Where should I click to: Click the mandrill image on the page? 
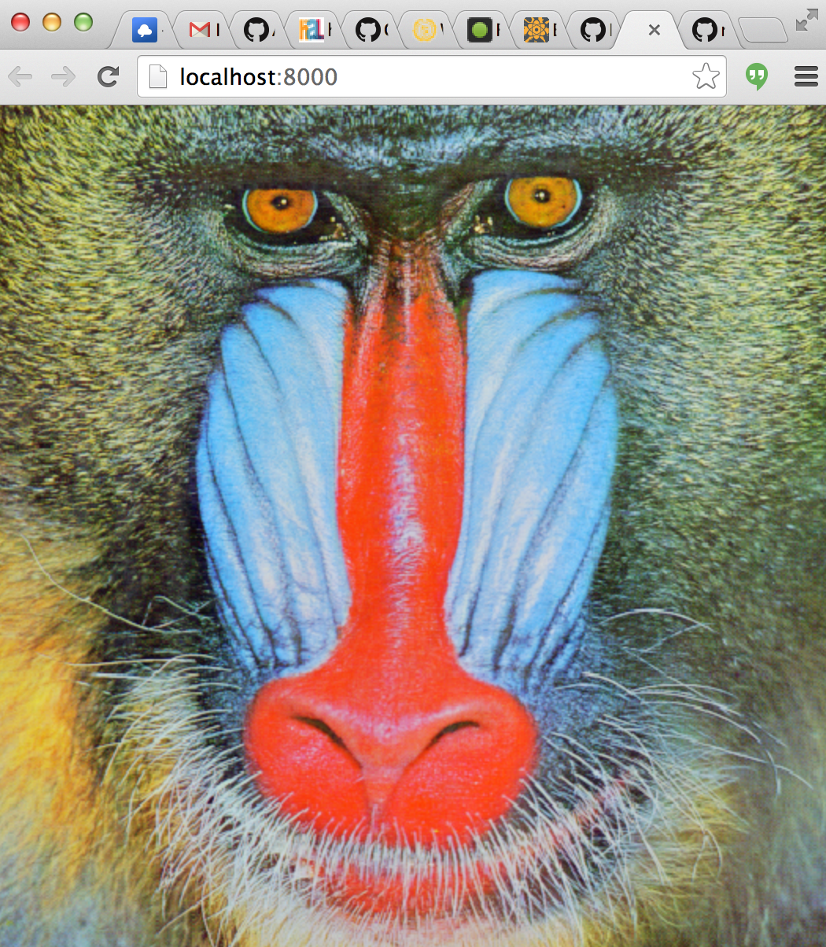[x=413, y=525]
